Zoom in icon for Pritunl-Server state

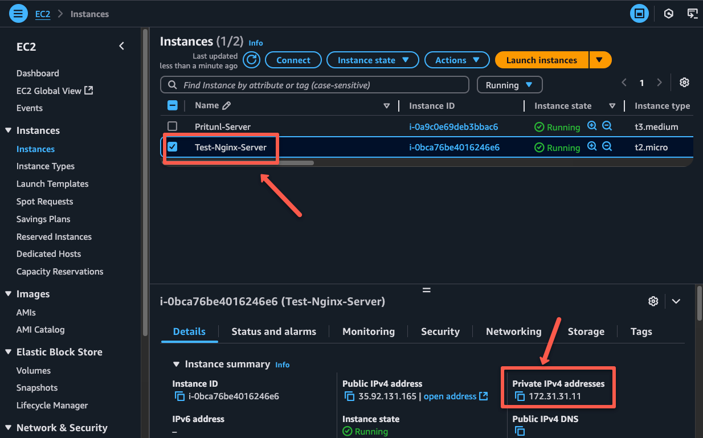pyautogui.click(x=592, y=126)
